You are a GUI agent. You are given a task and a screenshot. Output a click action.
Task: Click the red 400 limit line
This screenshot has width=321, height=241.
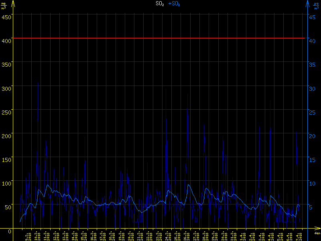(x=160, y=38)
